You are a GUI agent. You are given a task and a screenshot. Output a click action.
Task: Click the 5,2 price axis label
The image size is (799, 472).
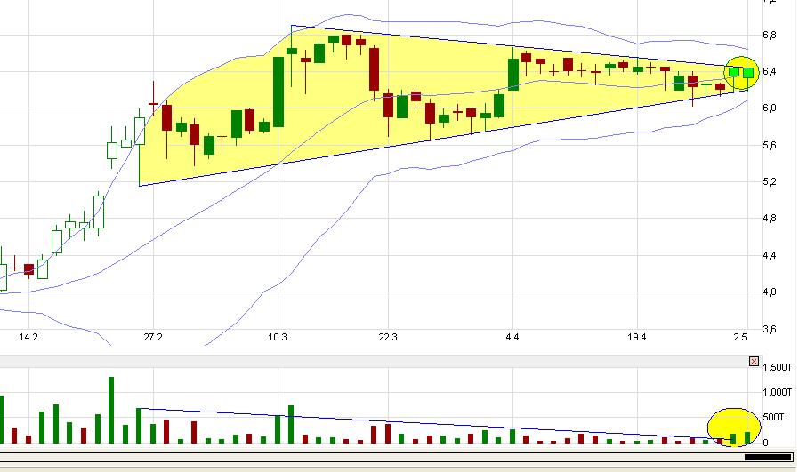click(x=770, y=181)
